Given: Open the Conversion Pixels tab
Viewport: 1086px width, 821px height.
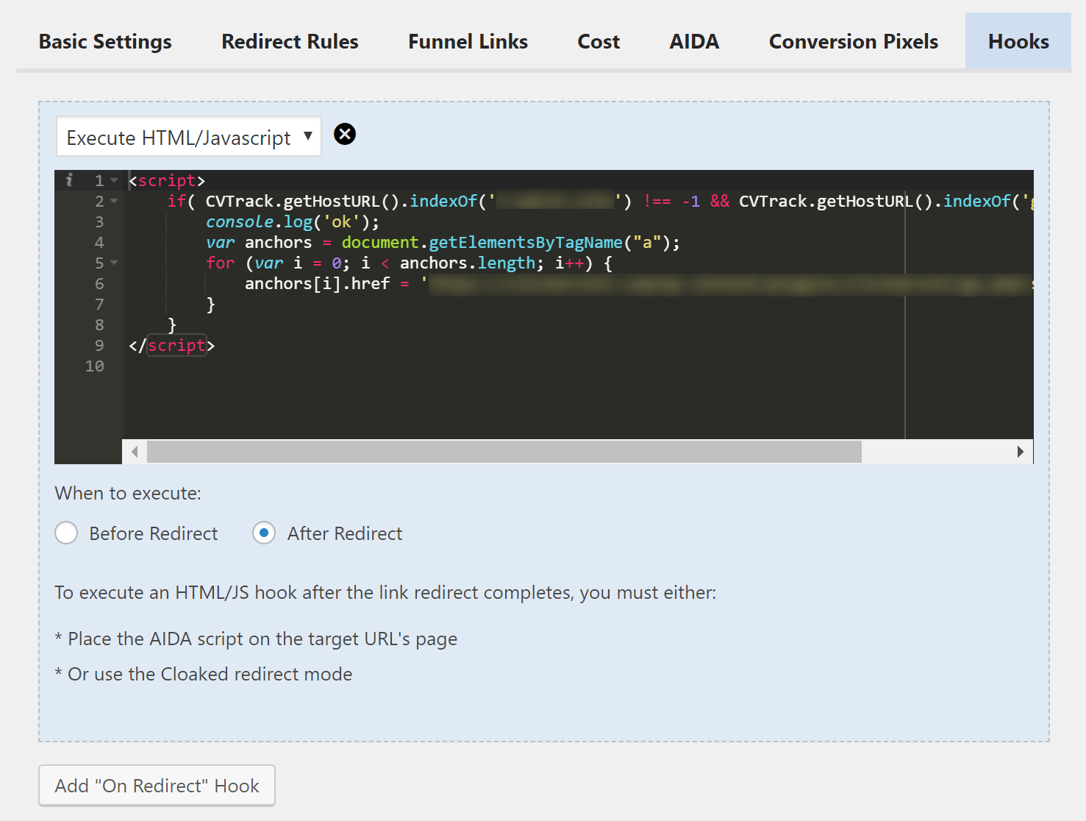Looking at the screenshot, I should (x=853, y=42).
